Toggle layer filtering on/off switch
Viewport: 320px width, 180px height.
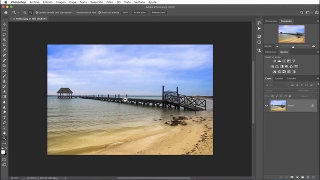[x=318, y=84]
